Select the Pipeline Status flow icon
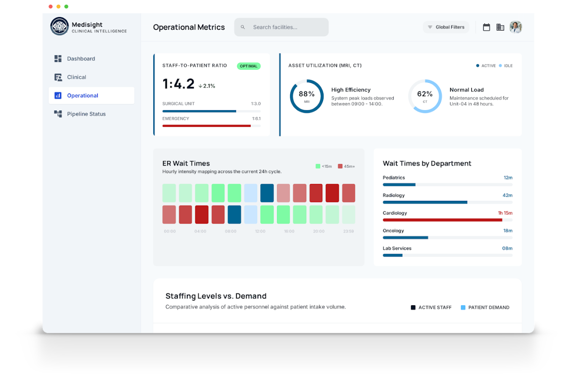The width and height of the screenshot is (574, 378). click(x=58, y=114)
